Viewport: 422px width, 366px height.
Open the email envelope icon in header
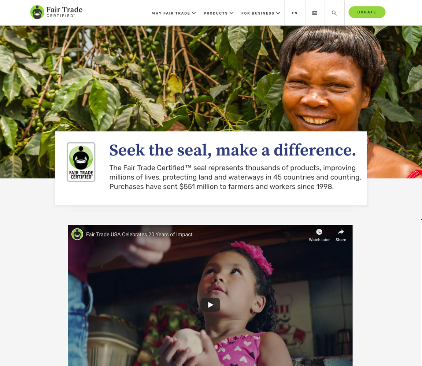pyautogui.click(x=315, y=13)
